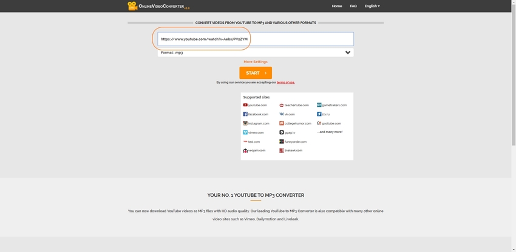Click the collegehumor.com text

[298, 124]
